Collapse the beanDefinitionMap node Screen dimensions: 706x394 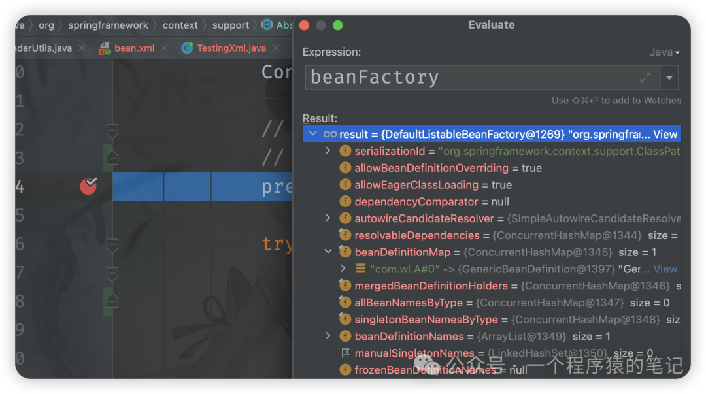(x=328, y=252)
